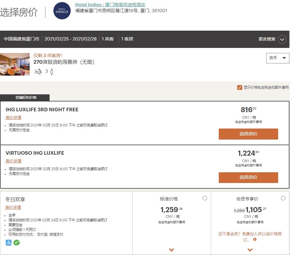Expand the chevron under 会员专享价 column
This screenshot has width=290, height=255.
pos(250,250)
